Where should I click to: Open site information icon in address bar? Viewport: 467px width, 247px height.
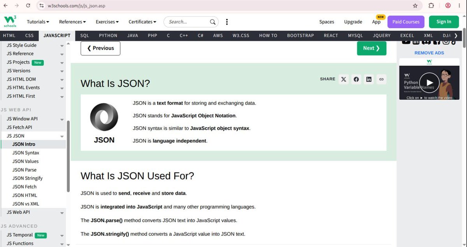tap(41, 6)
